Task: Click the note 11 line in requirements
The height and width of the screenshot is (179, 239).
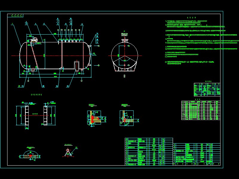Action: click(x=171, y=57)
